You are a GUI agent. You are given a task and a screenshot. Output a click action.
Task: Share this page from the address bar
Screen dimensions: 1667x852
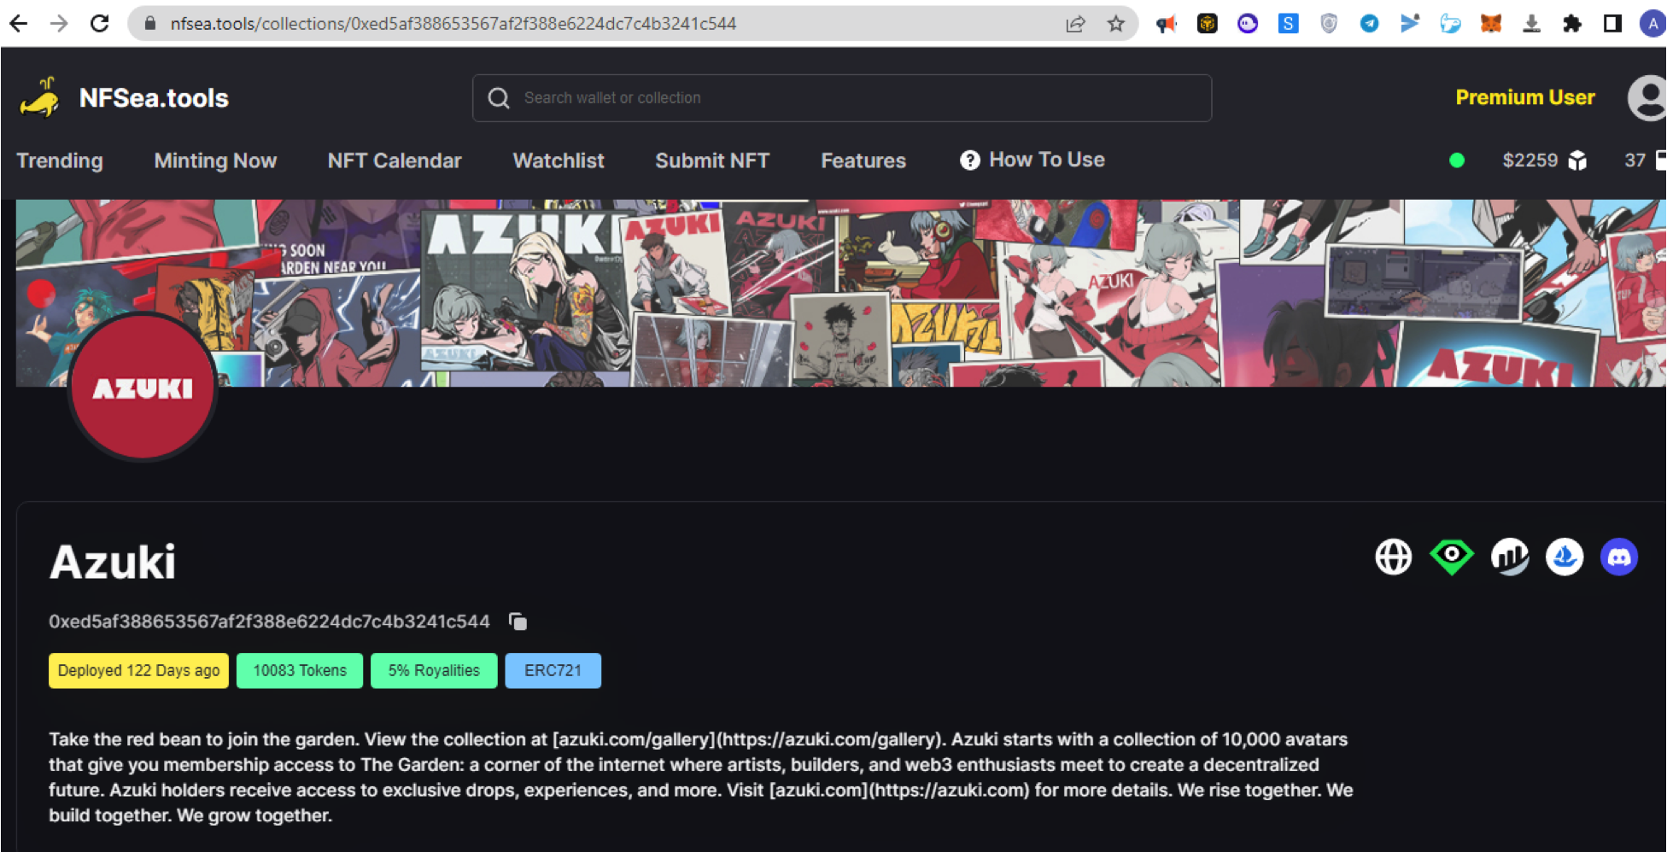1075,24
